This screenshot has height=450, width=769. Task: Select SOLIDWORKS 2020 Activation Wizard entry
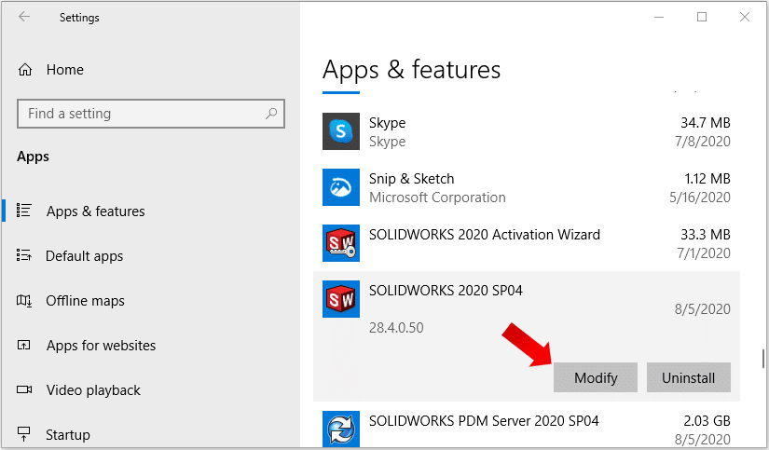[x=485, y=234]
